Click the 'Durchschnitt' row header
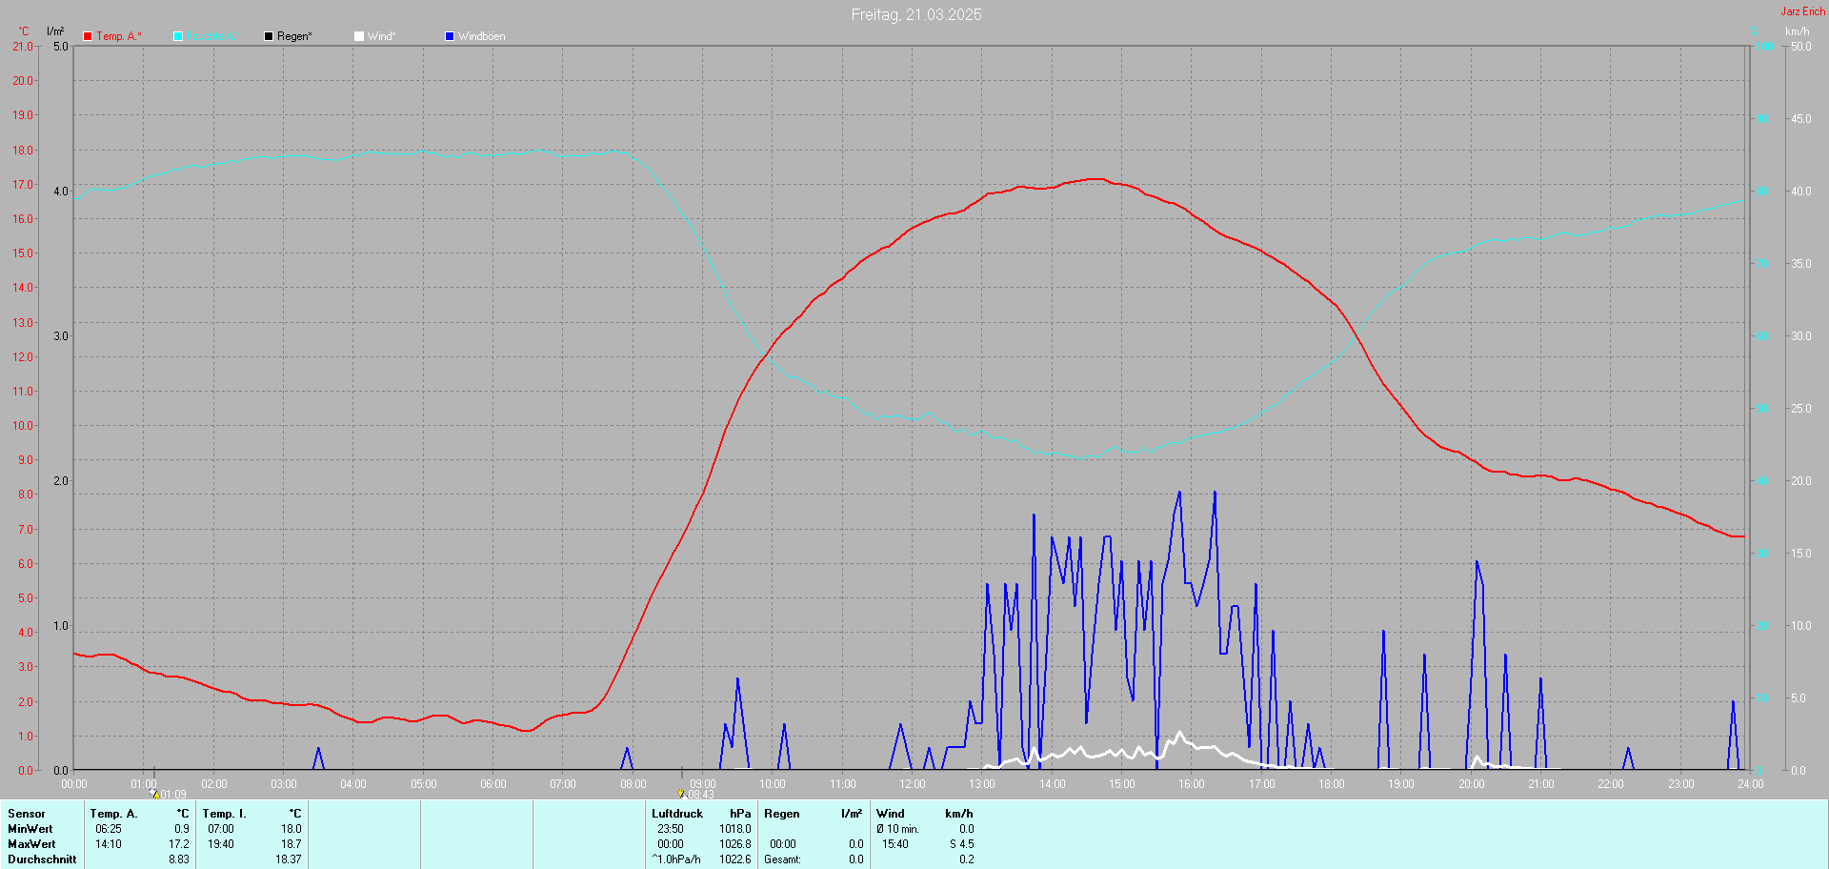This screenshot has height=869, width=1829. 42,859
